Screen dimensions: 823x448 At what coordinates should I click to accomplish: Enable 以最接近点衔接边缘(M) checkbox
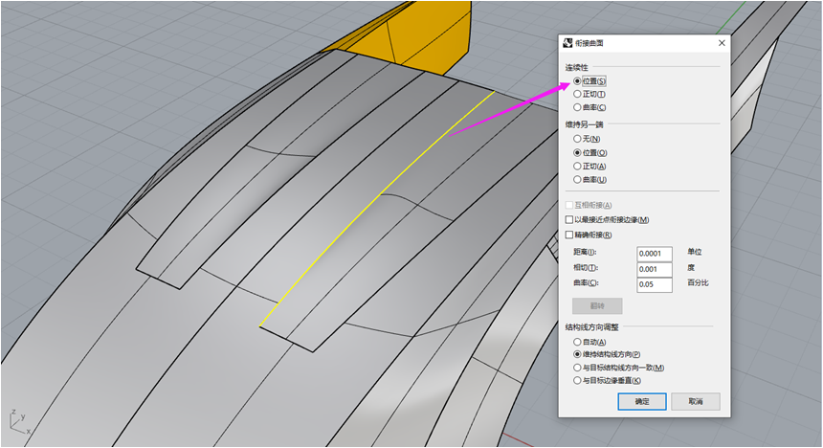tap(569, 220)
